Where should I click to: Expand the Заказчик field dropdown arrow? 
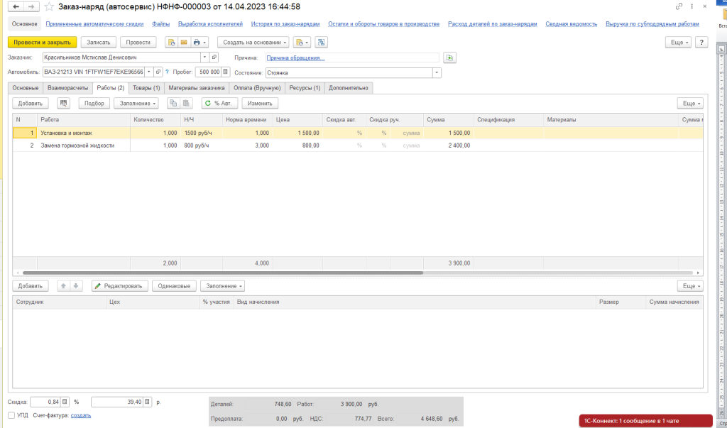[x=204, y=57]
